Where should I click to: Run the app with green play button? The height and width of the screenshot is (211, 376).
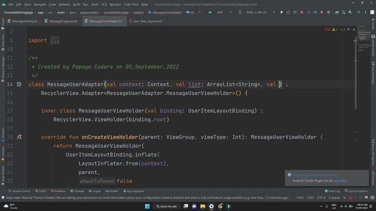(x=281, y=12)
